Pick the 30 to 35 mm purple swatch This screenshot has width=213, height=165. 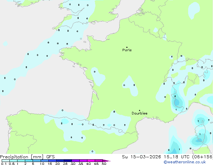click(76, 161)
